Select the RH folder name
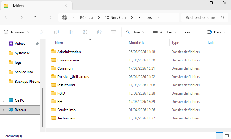This screenshot has width=231, height=139. tap(60, 102)
